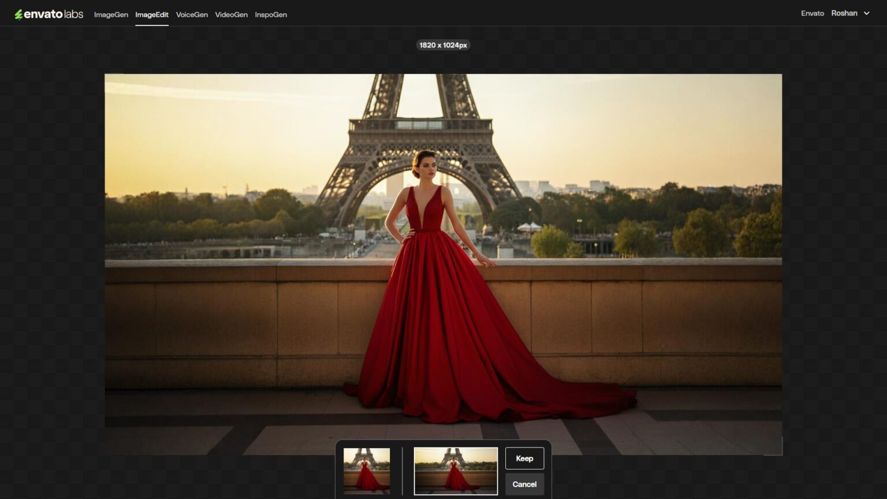Click the Roshan username label
This screenshot has width=887, height=499.
coord(844,13)
